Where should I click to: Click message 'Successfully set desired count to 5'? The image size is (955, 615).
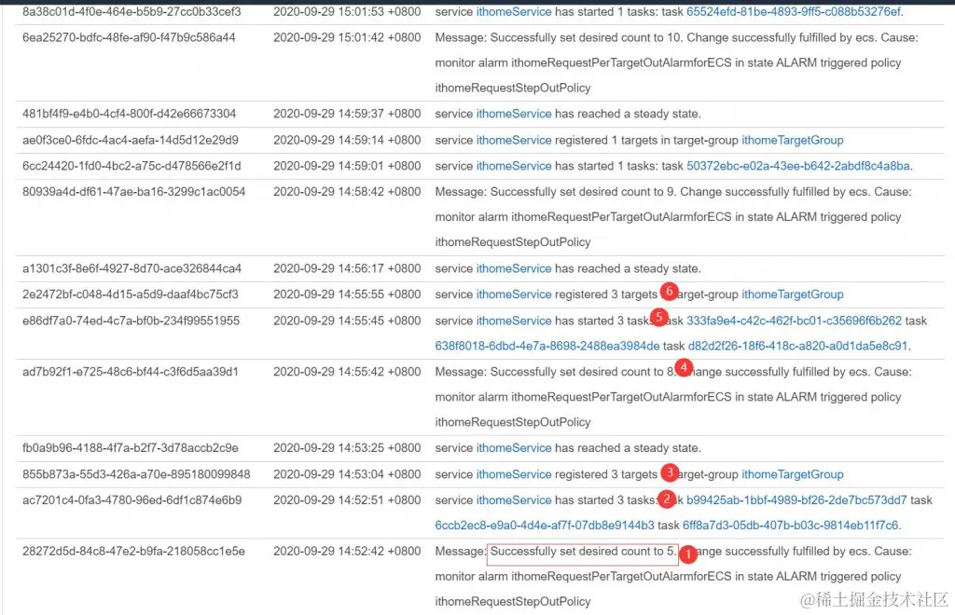[x=582, y=551]
